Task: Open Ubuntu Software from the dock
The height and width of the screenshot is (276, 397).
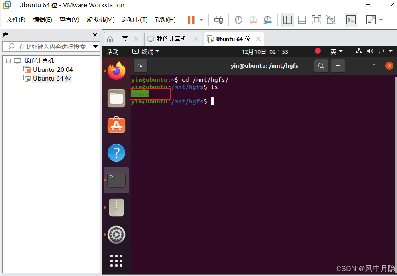Action: pyautogui.click(x=116, y=125)
